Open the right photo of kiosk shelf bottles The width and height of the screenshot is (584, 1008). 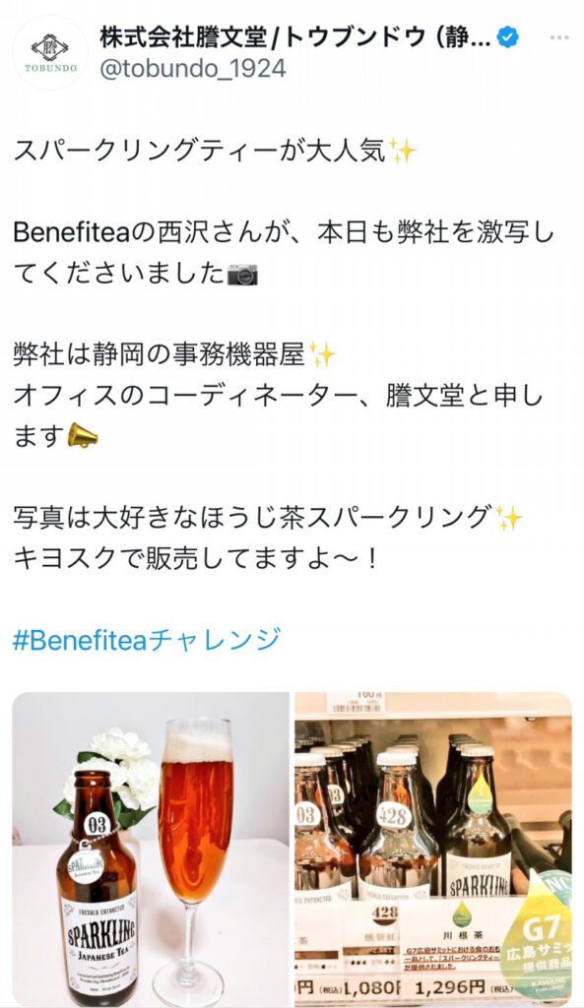coord(433,850)
